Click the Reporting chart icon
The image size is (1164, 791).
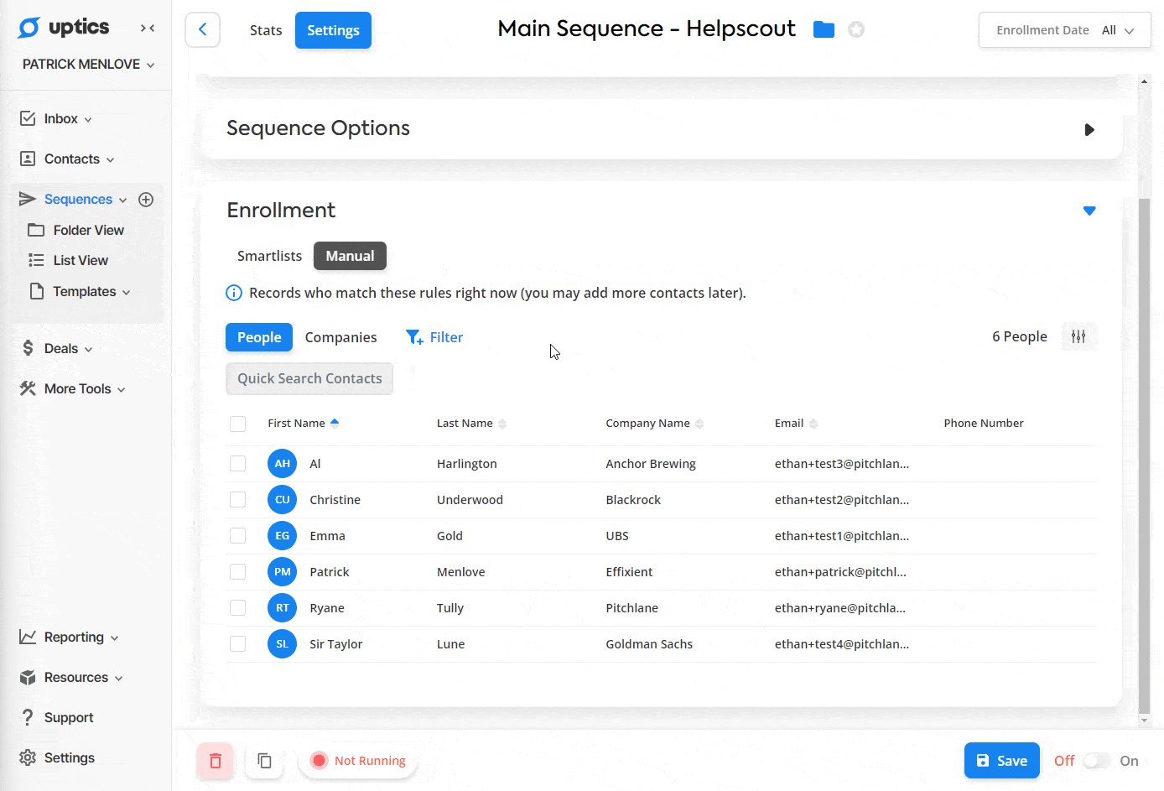(28, 637)
